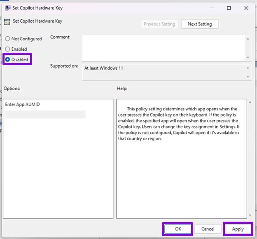Image resolution: width=257 pixels, height=239 pixels.
Task: Confirm with the OK button
Action: [x=178, y=229]
